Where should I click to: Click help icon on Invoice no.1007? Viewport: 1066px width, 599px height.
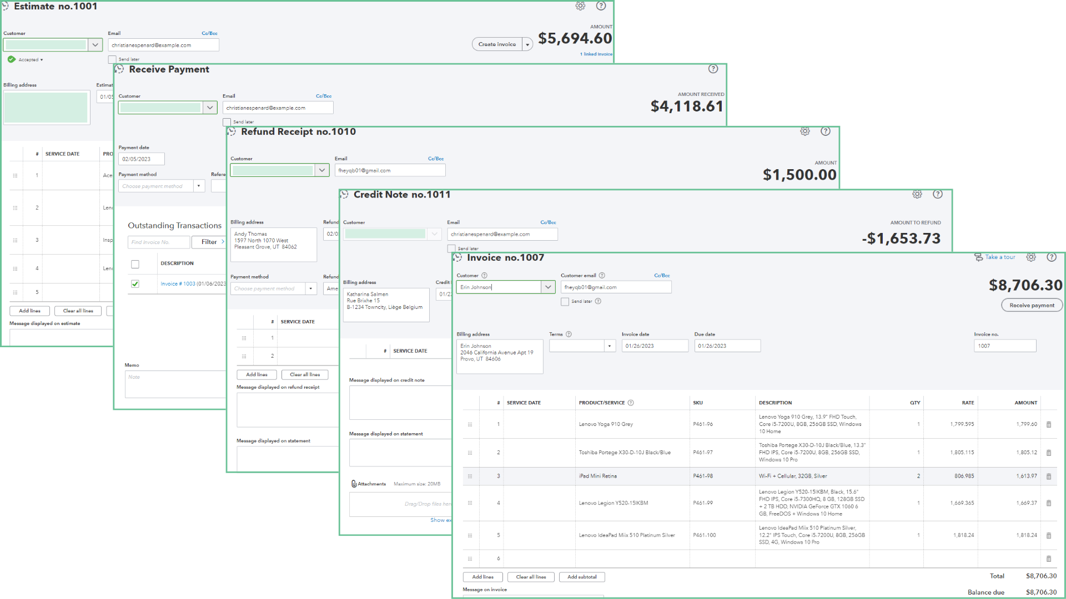pyautogui.click(x=1051, y=257)
